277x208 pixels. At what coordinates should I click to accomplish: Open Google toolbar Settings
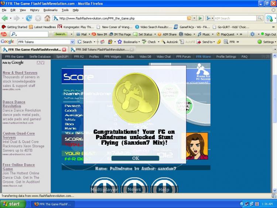tap(266, 42)
